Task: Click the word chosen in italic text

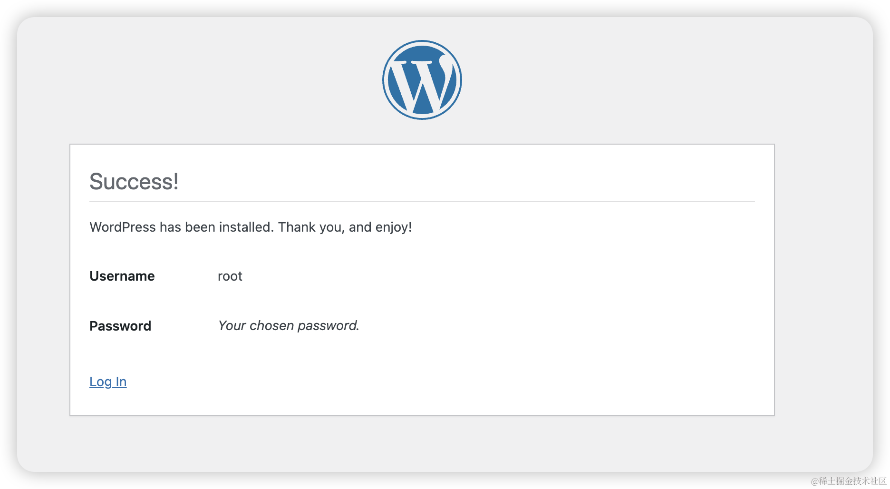Action: (272, 326)
